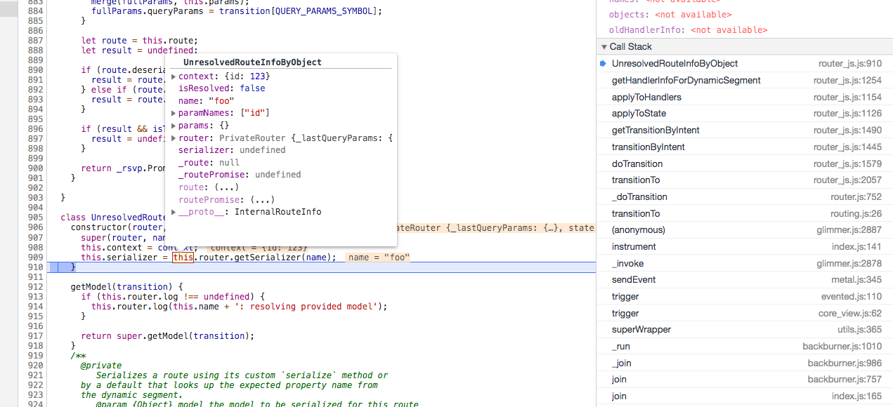Image resolution: width=893 pixels, height=407 pixels.
Task: Expand the __proto__ InternalRouteInfo entry
Action: point(173,211)
